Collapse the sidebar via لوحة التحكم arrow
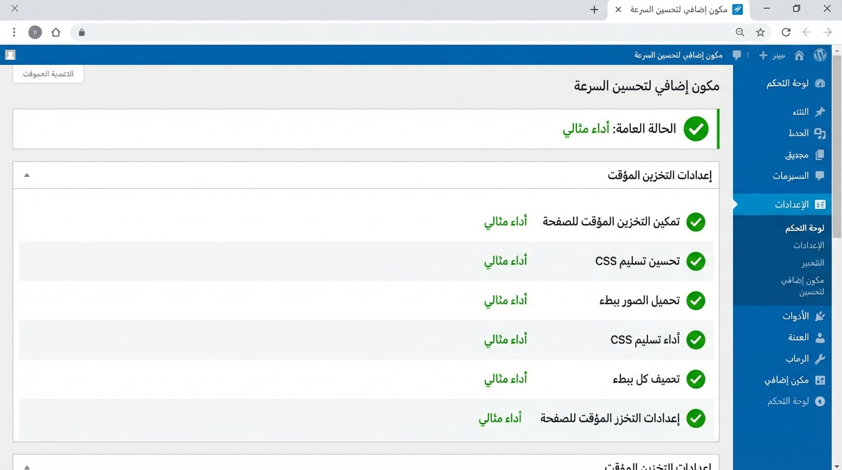The image size is (842, 470). [x=819, y=401]
